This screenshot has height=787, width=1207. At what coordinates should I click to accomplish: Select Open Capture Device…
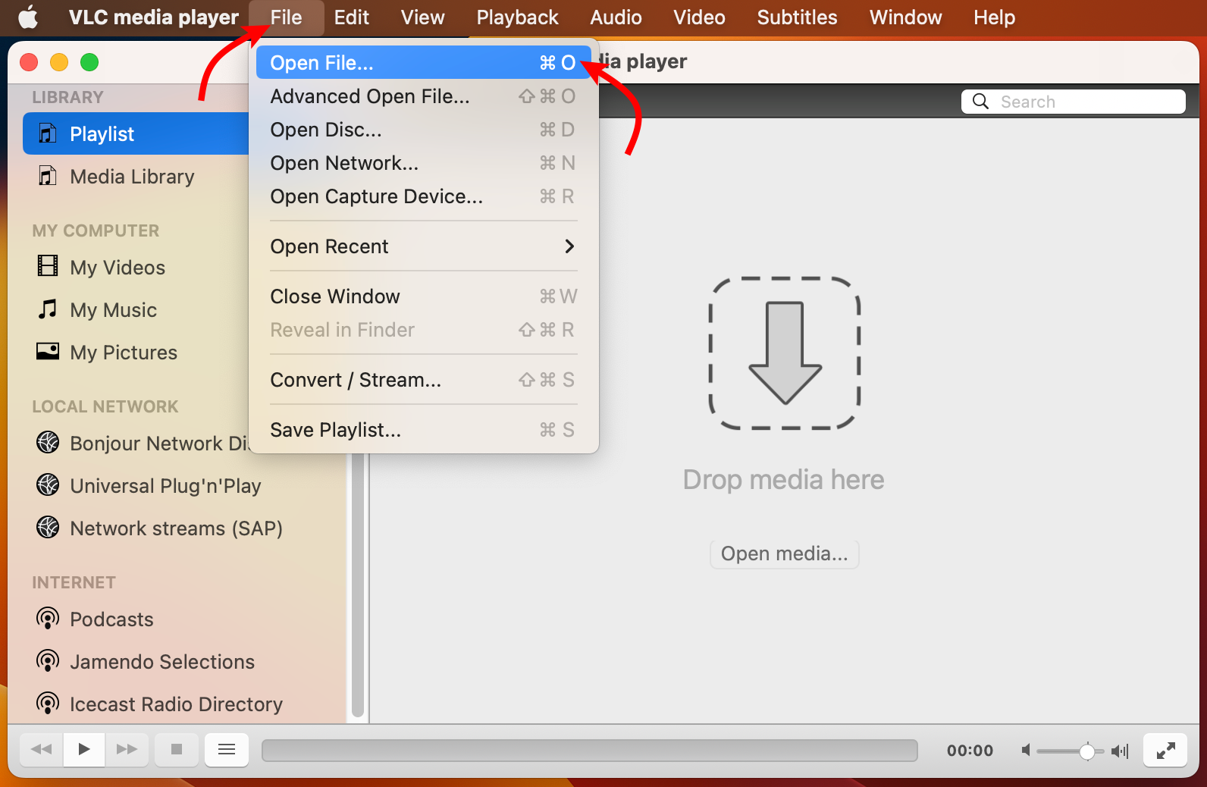click(x=424, y=196)
